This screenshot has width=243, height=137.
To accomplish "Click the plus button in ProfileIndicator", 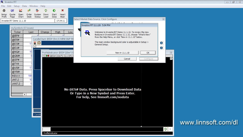I will click(x=170, y=129).
